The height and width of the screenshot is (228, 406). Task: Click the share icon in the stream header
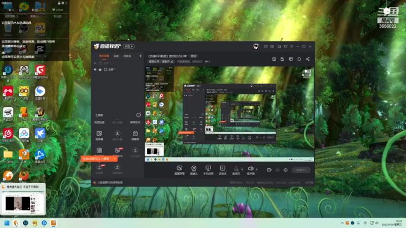pyautogui.click(x=308, y=59)
